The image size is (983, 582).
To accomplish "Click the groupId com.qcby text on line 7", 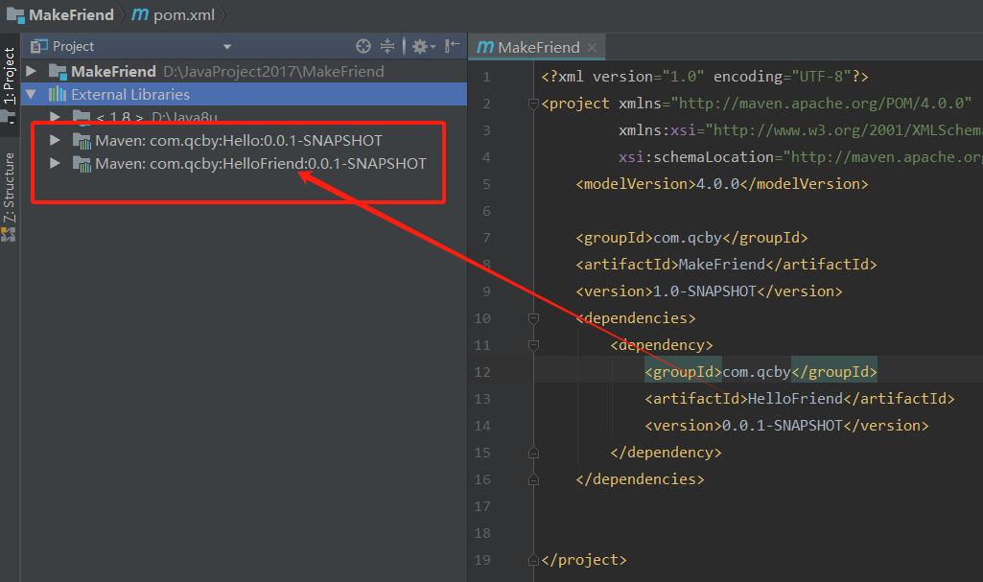I will [691, 238].
